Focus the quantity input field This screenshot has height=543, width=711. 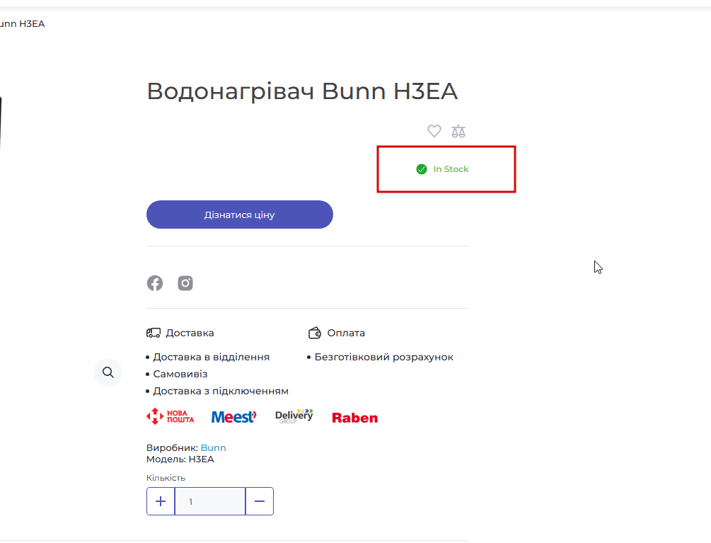tap(210, 501)
